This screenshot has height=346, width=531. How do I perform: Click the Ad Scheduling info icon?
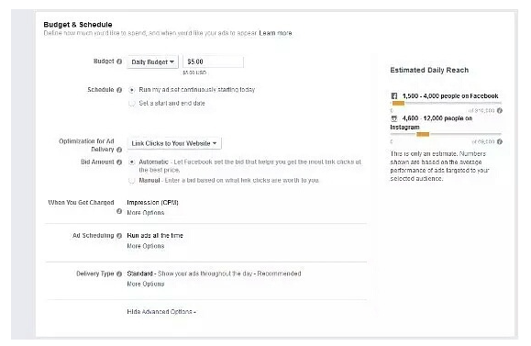(x=119, y=236)
